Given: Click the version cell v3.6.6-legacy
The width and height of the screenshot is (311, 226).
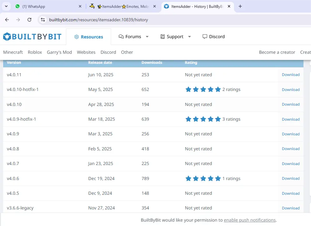Looking at the screenshot, I should [20, 208].
